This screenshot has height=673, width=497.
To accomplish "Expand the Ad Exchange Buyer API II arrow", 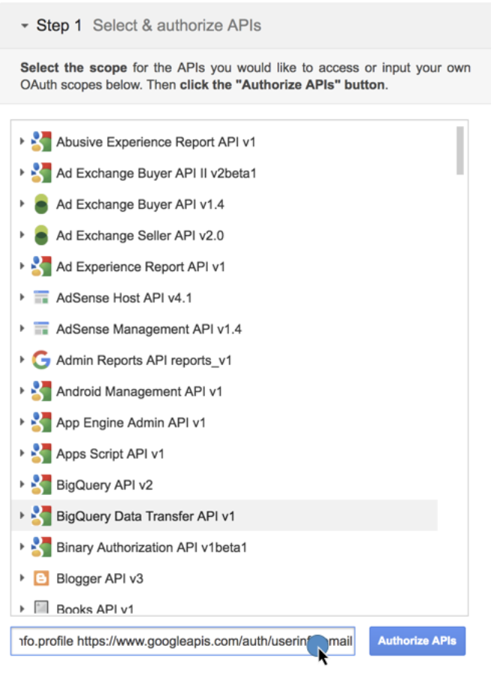I will pos(23,174).
